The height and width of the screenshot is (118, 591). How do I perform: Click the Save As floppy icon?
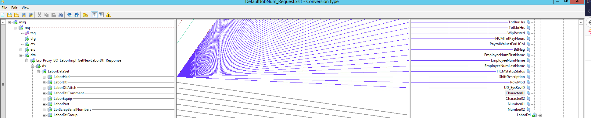pyautogui.click(x=31, y=15)
